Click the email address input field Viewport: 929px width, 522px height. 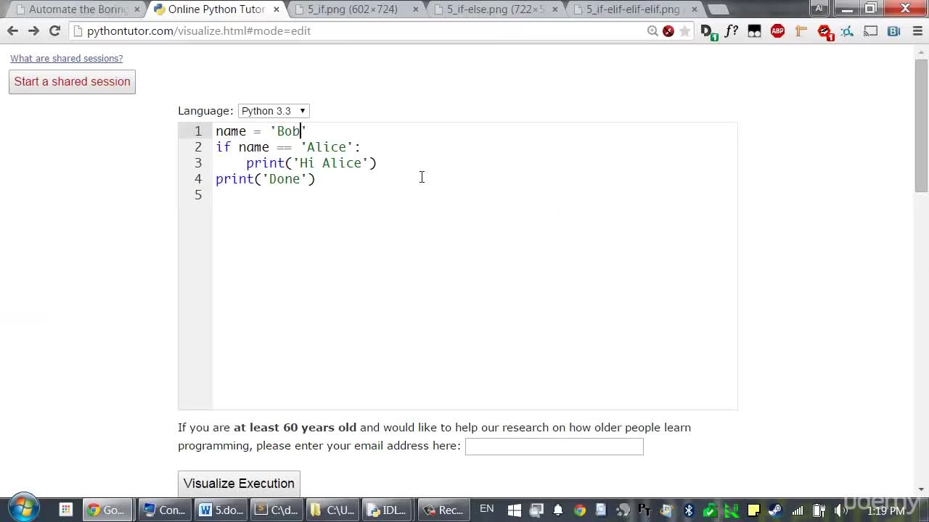click(x=554, y=447)
